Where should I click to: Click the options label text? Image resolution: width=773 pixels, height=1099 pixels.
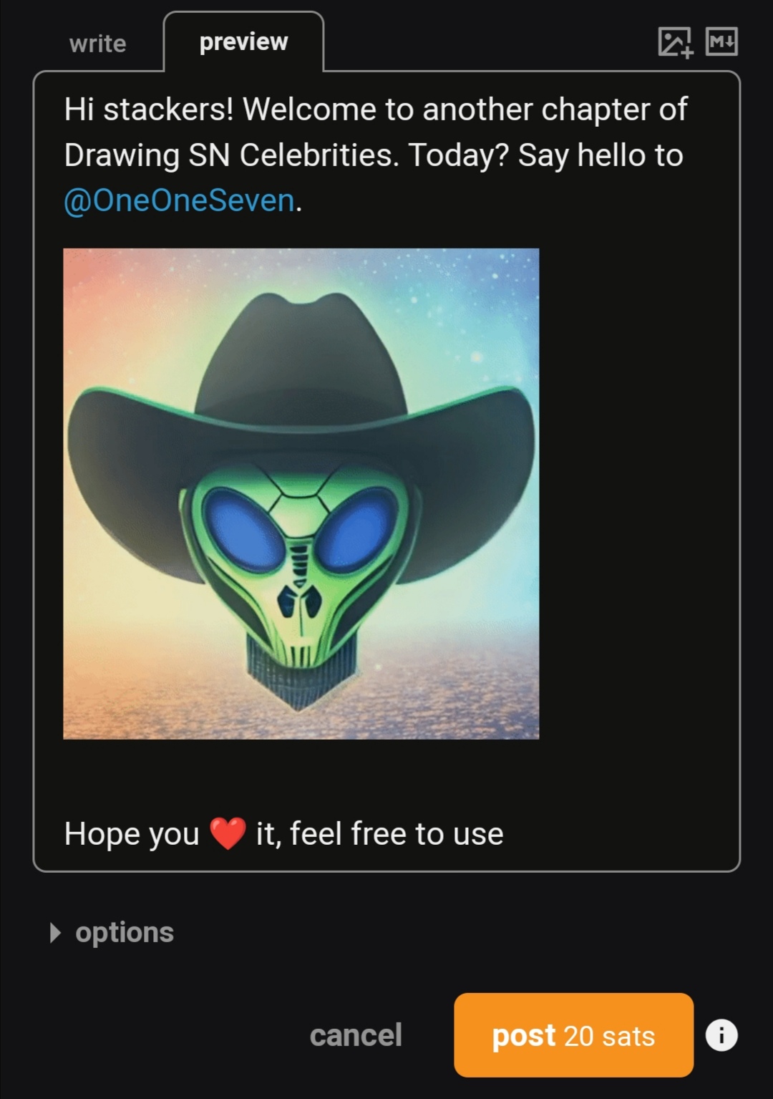[125, 933]
